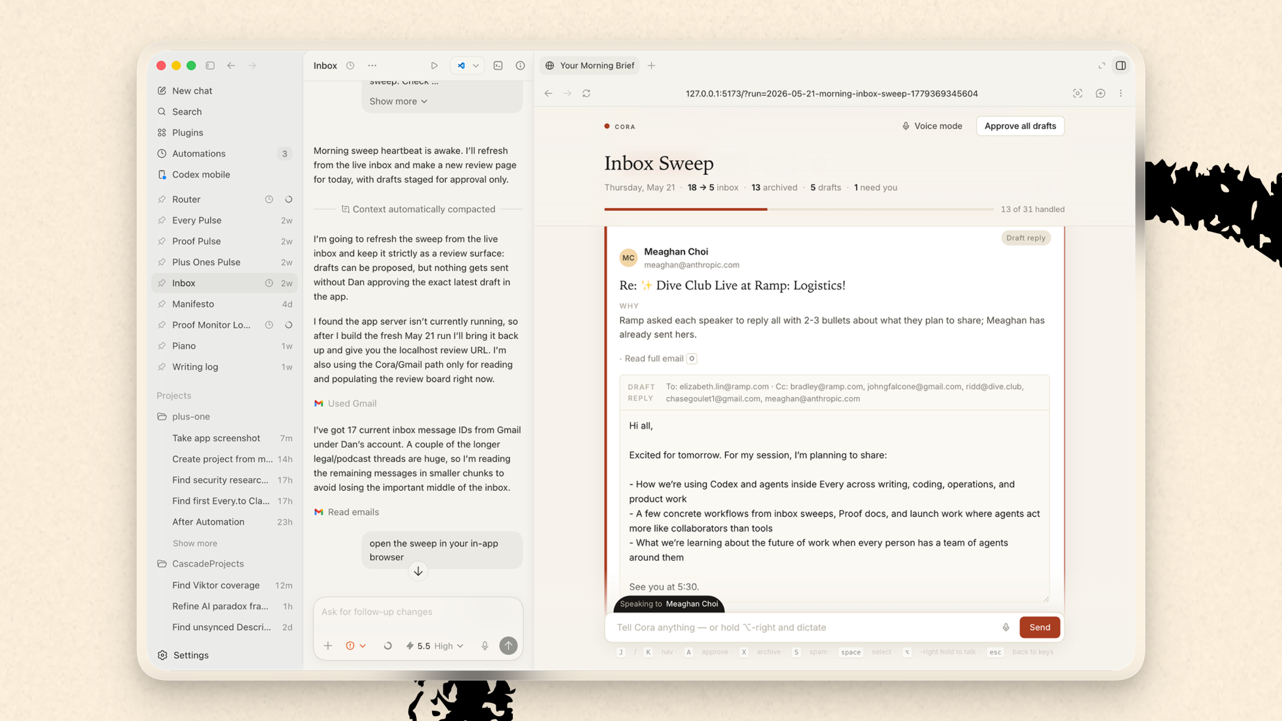Go back using the sidebar header arrow
The image size is (1282, 721).
231,66
